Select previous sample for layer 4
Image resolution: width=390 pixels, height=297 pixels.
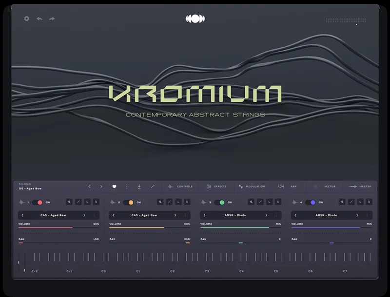[296, 215]
